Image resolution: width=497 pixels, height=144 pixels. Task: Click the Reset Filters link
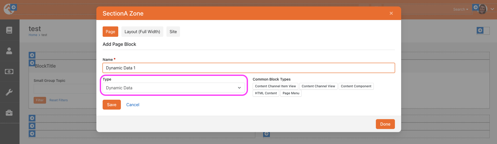[x=59, y=100]
